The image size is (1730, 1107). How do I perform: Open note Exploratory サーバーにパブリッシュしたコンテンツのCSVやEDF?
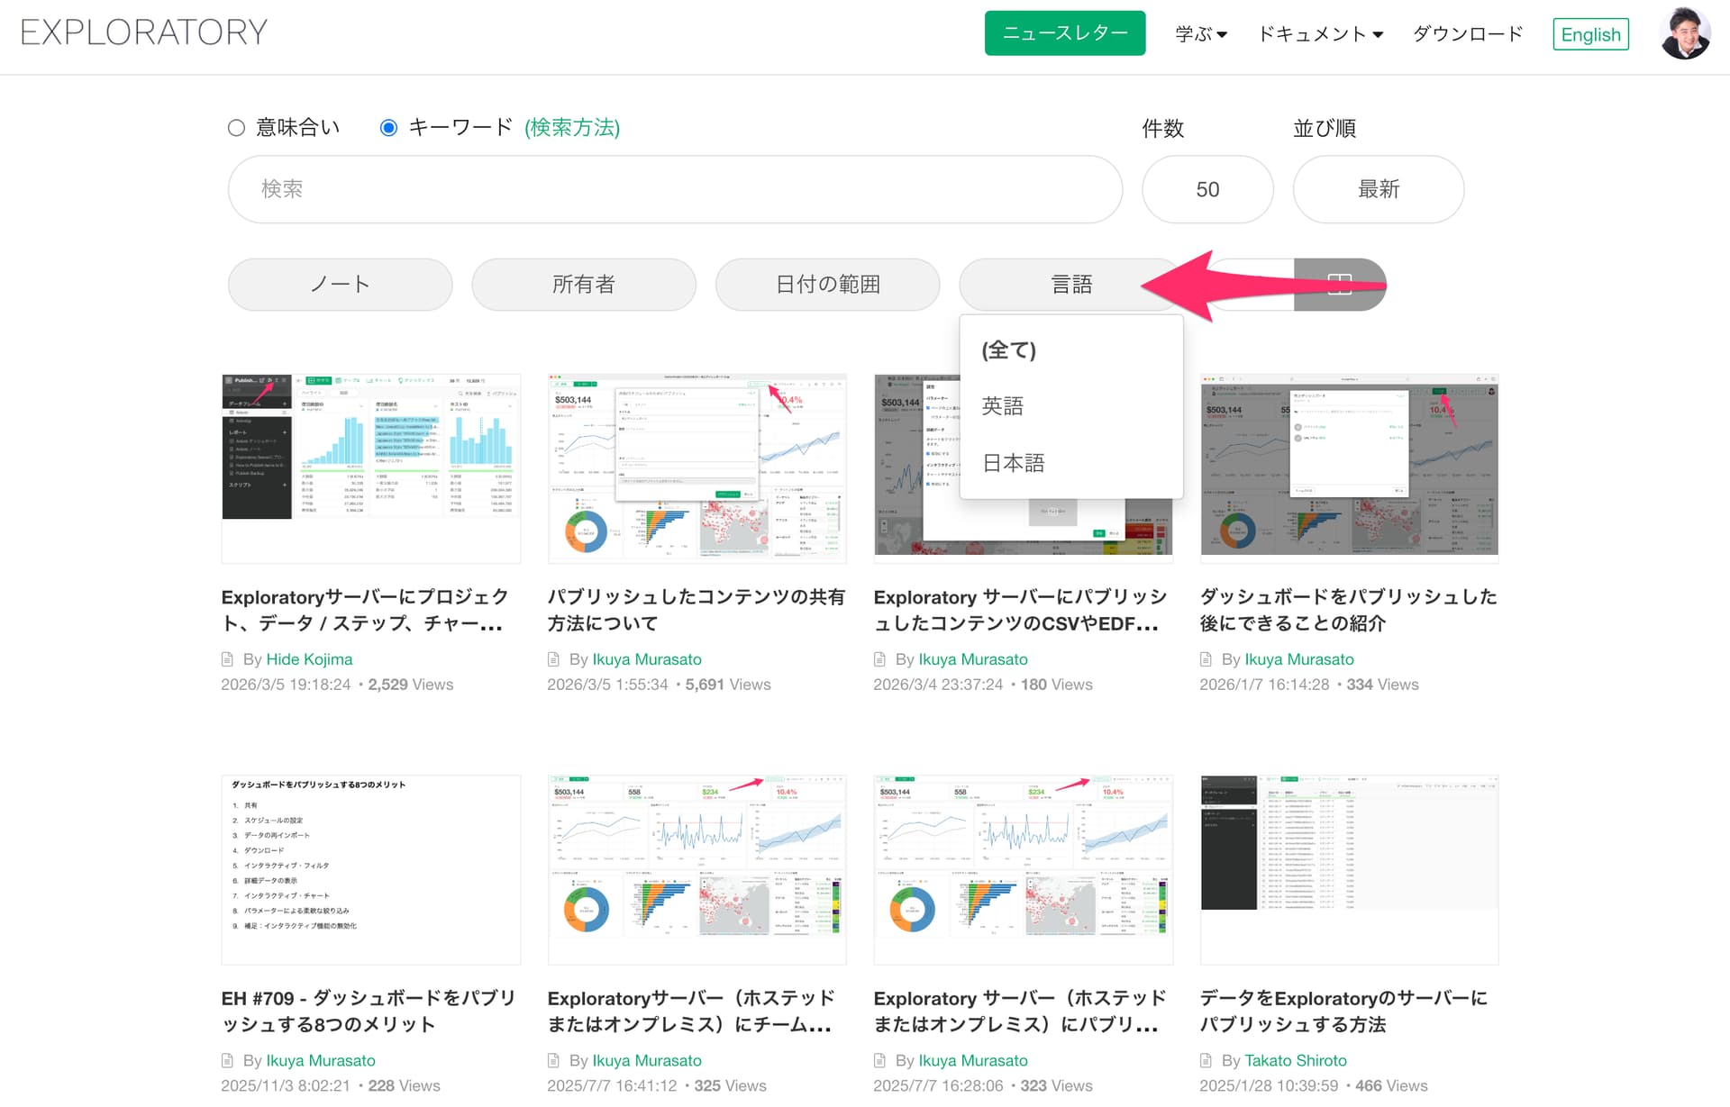[1021, 610]
